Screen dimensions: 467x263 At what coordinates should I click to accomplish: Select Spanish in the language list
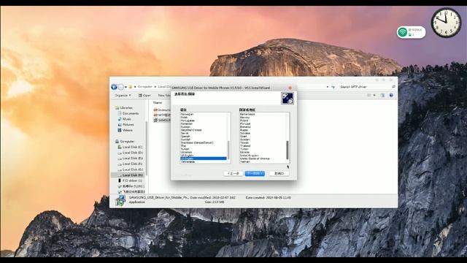[x=185, y=137]
